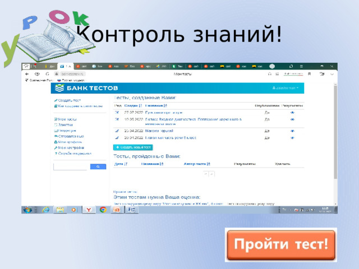Open Internet Explorer from the taskbar
Image resolution: width=359 pixels, height=269 pixels.
point(46,210)
